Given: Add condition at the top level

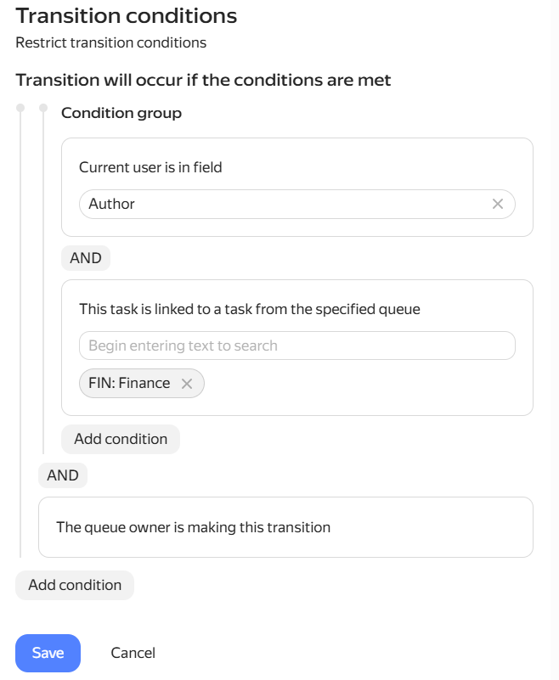Looking at the screenshot, I should tap(75, 585).
